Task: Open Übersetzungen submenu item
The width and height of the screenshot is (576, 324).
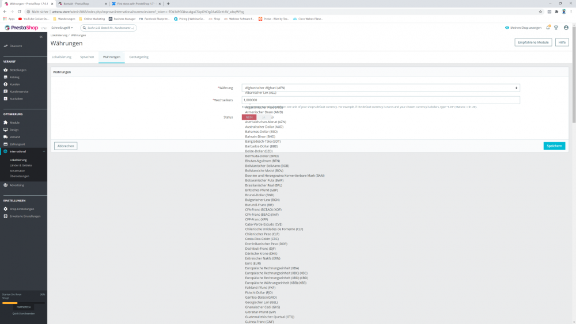Action: point(20,176)
